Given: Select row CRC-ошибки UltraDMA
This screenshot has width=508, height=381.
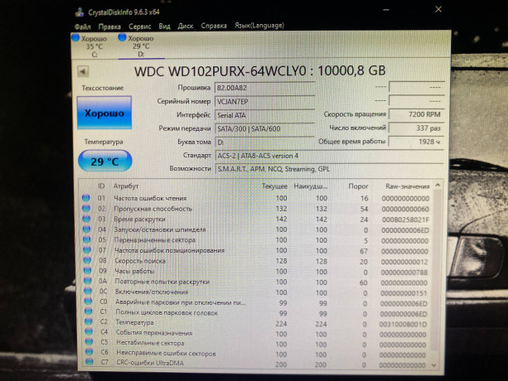Looking at the screenshot, I should coord(258,364).
